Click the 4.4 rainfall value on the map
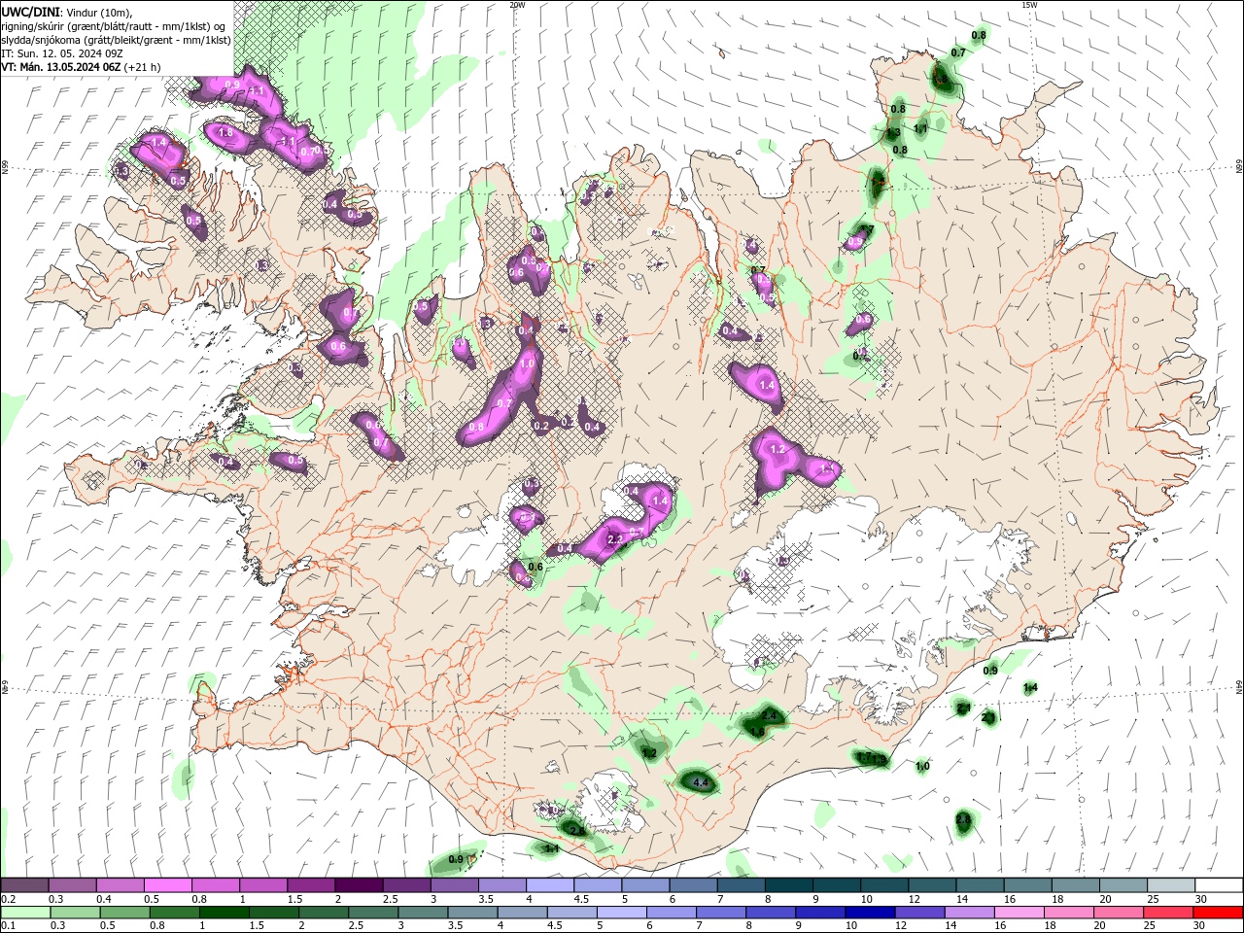 click(699, 781)
